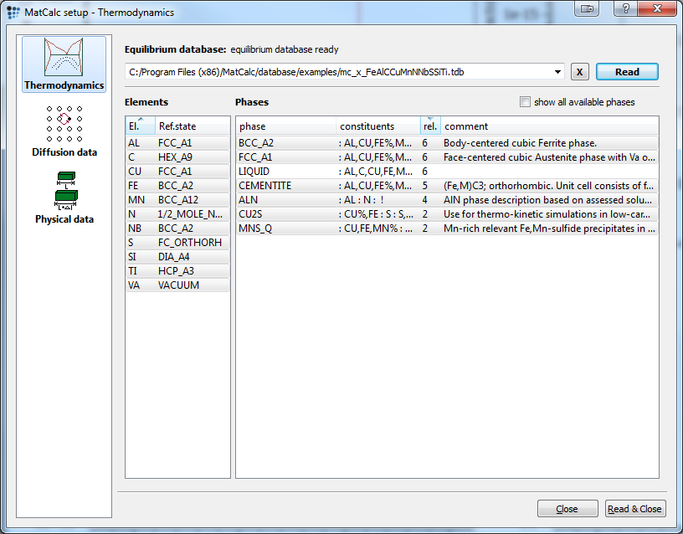The height and width of the screenshot is (534, 683).
Task: Open the Thermodynamics setup page
Action: pyautogui.click(x=64, y=64)
